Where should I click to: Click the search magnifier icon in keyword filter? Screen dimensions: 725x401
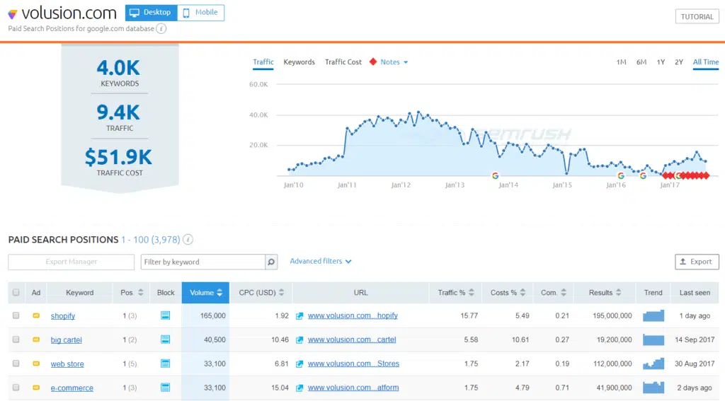[x=271, y=262]
